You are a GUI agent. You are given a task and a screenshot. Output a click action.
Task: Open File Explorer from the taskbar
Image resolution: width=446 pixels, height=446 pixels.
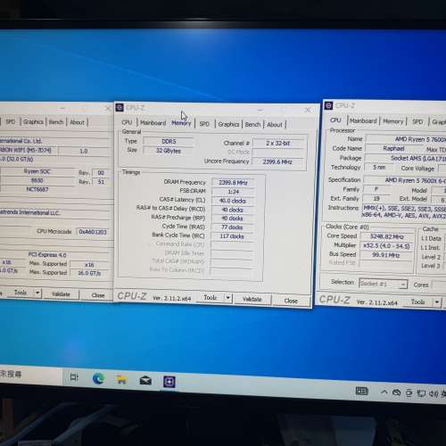[121, 380]
